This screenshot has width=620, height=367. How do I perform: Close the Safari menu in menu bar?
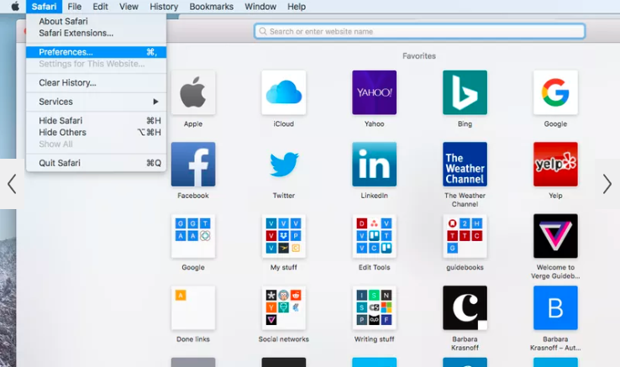pyautogui.click(x=44, y=7)
